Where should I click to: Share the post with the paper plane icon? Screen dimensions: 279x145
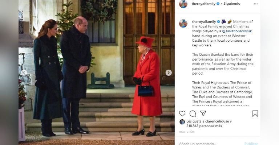(x=203, y=113)
